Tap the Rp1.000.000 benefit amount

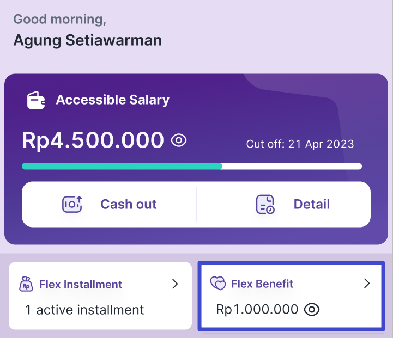pyautogui.click(x=257, y=310)
